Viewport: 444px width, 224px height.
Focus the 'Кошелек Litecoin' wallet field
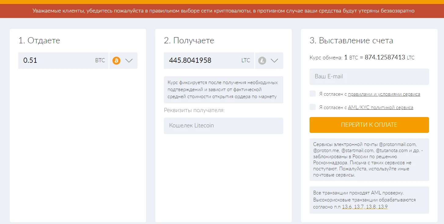pyautogui.click(x=223, y=126)
